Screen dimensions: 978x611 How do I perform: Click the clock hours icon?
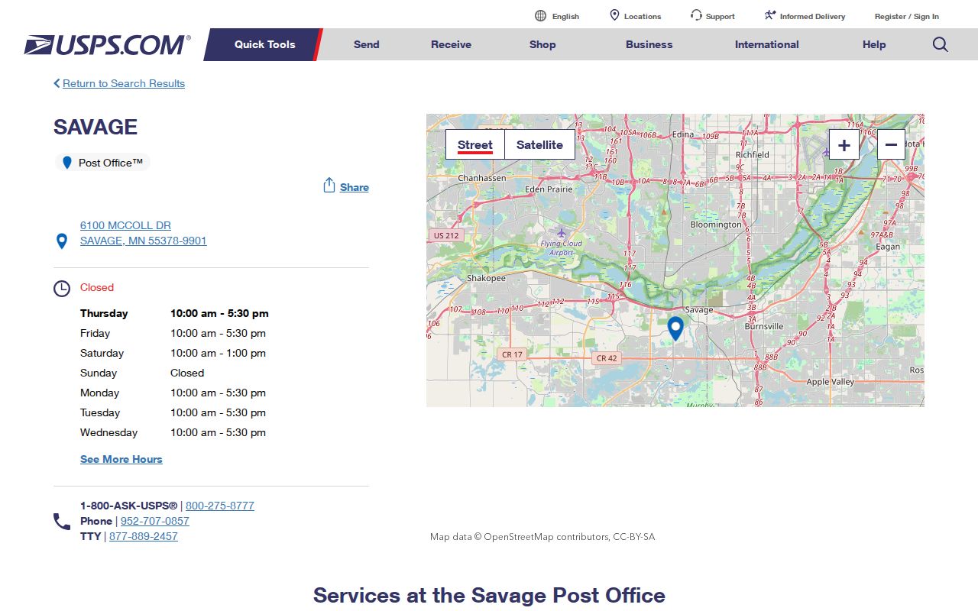(x=62, y=289)
